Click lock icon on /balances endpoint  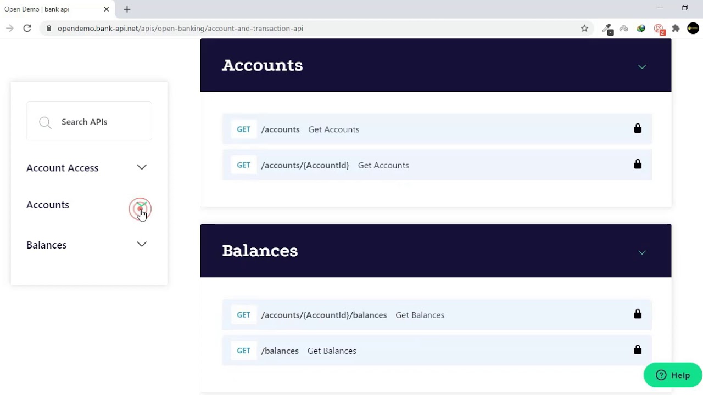coord(638,349)
